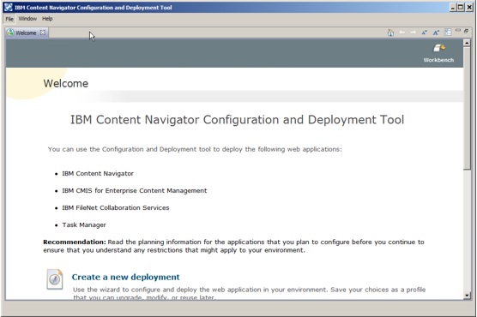Click IBM FileNet Collaboration Services item
This screenshot has width=477, height=317.
click(116, 207)
